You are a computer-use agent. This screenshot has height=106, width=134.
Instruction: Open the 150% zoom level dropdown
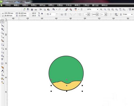click(98, 9)
